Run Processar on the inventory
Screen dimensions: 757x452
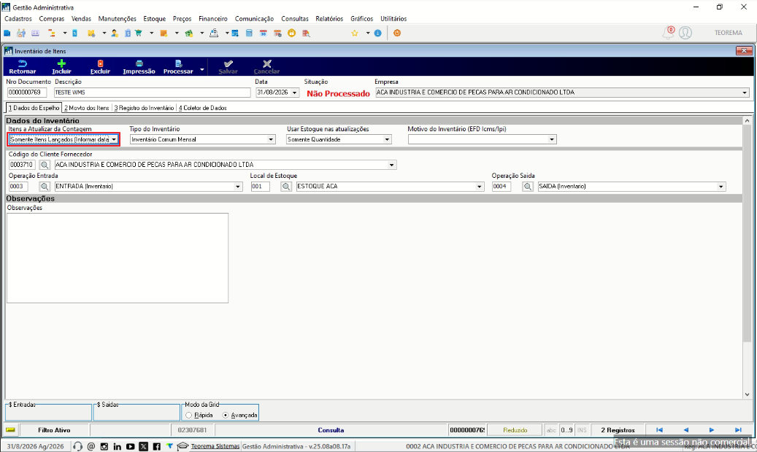[177, 66]
